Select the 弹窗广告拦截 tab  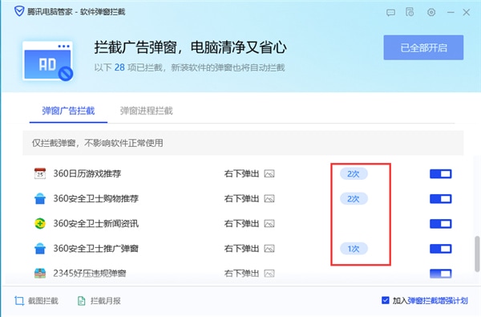pyautogui.click(x=68, y=111)
